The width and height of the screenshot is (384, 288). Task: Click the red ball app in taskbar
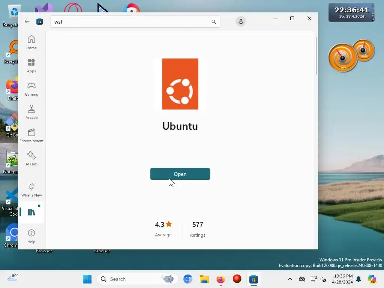tap(237, 279)
